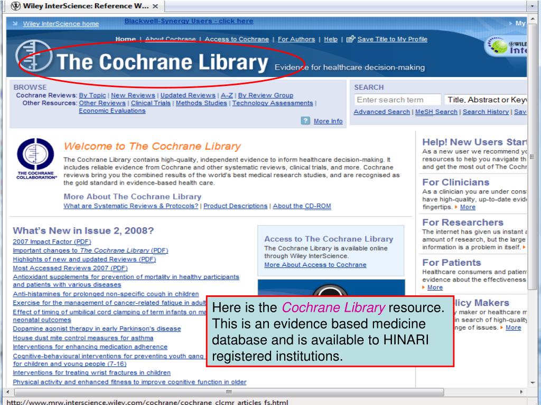This screenshot has width=541, height=405.
Task: Open Interventions for treating wrist fractures review
Action: tap(92, 373)
